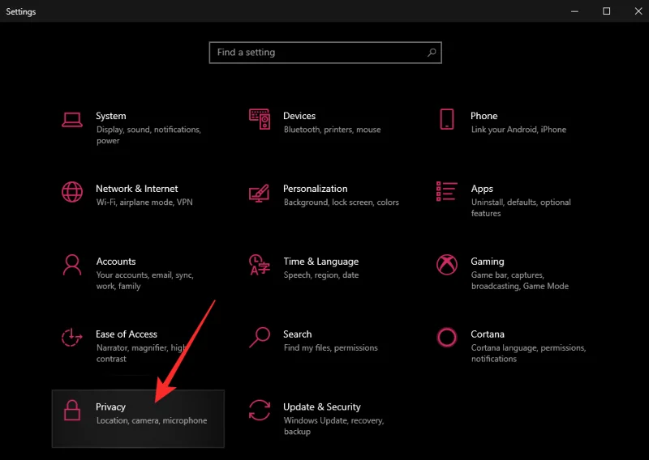Click the Privacy padlock icon
649x460 pixels.
pos(72,411)
